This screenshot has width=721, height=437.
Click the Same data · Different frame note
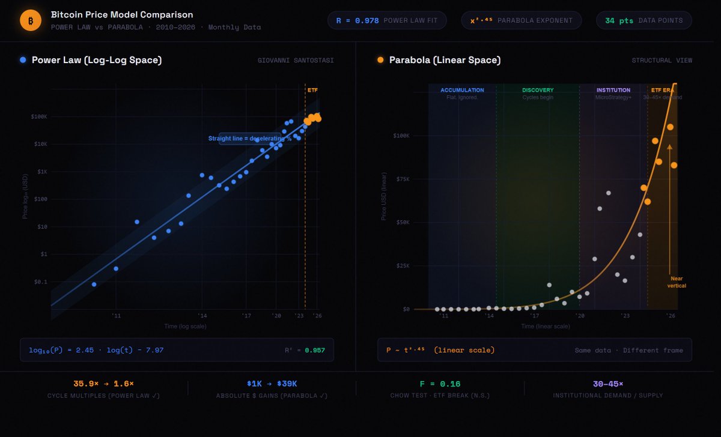(x=628, y=350)
